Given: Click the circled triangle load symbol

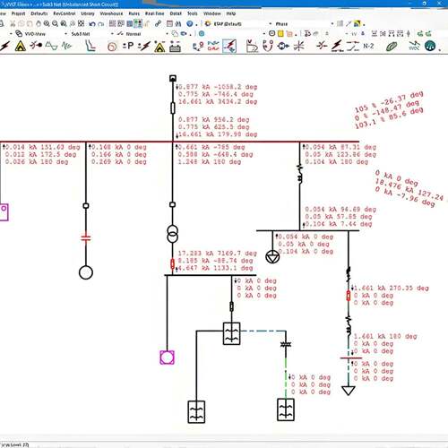Looking at the screenshot, I should pos(272,256).
